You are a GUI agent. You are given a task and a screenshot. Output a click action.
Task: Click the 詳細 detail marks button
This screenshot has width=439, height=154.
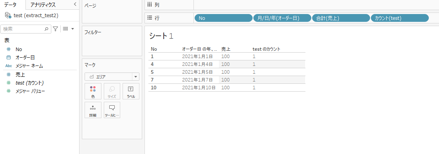point(93,110)
